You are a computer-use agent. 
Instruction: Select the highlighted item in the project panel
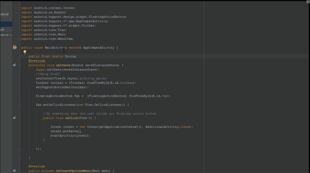(x=6, y=24)
